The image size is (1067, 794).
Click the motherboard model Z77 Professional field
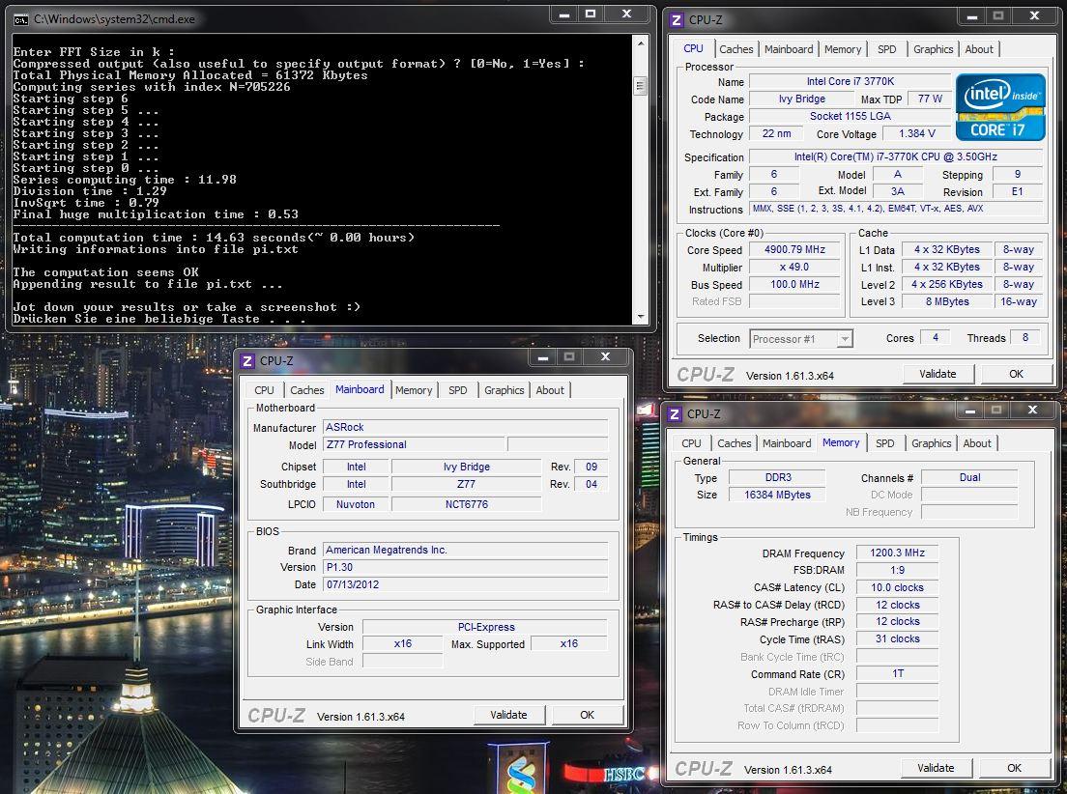(414, 445)
